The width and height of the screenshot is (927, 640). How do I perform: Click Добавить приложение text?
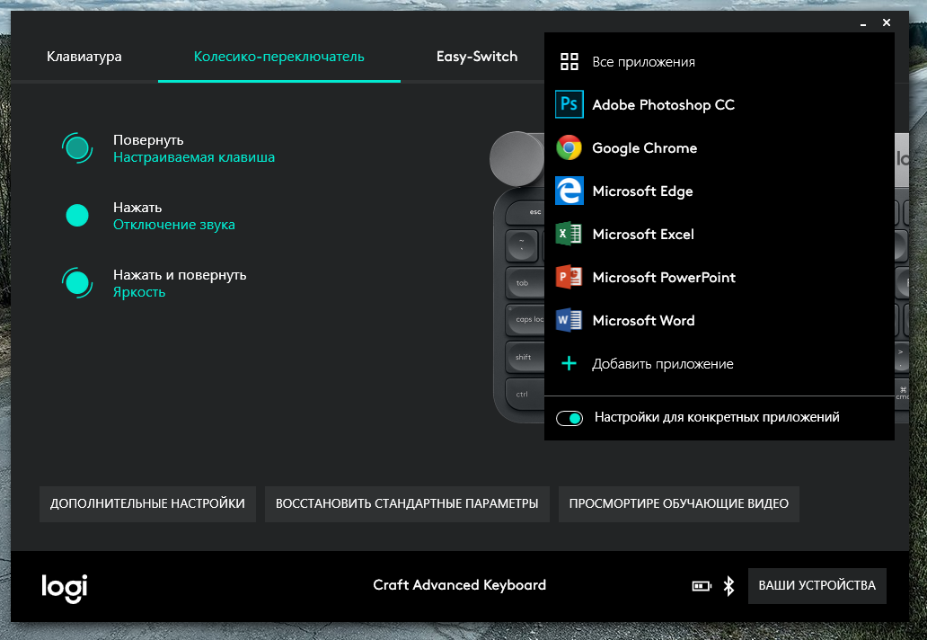(663, 364)
